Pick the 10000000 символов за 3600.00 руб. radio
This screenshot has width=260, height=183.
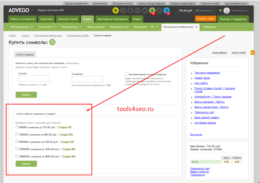(x=17, y=149)
